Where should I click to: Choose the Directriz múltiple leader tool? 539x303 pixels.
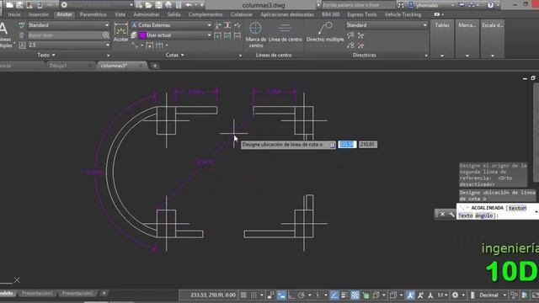[325, 33]
